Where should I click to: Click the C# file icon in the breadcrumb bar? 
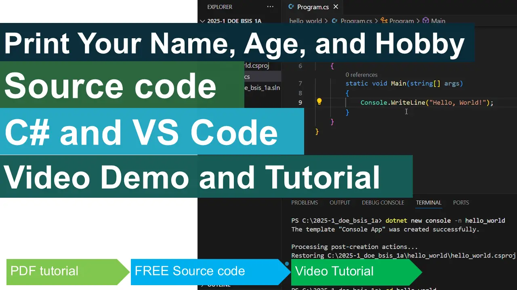[334, 21]
